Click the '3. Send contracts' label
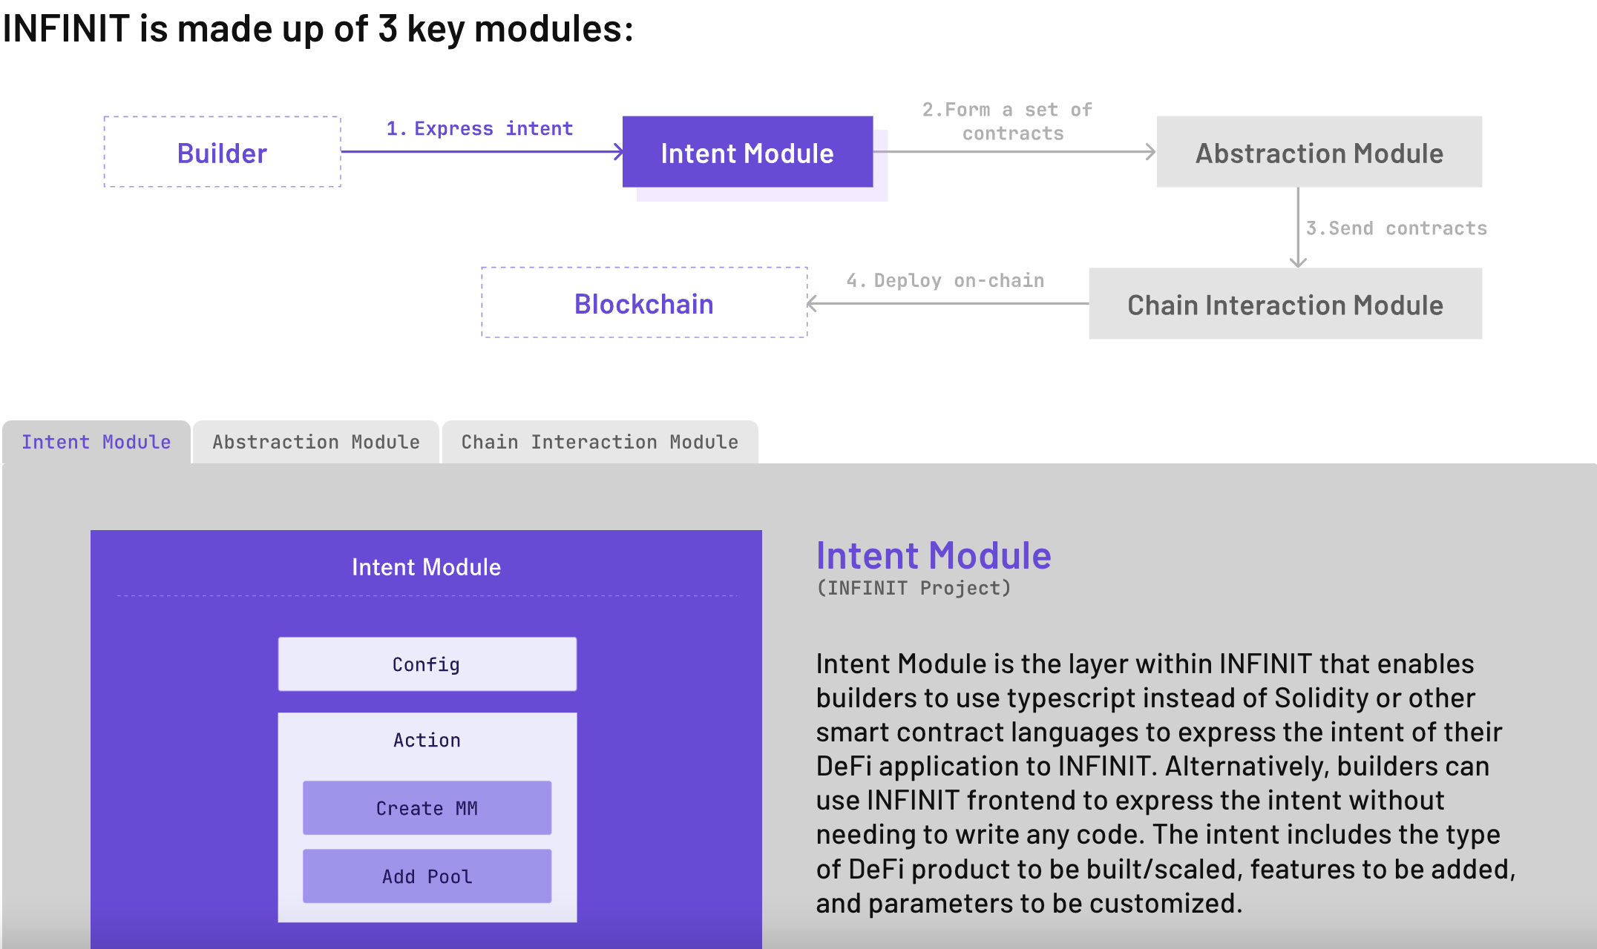The image size is (1597, 949). pos(1397,228)
